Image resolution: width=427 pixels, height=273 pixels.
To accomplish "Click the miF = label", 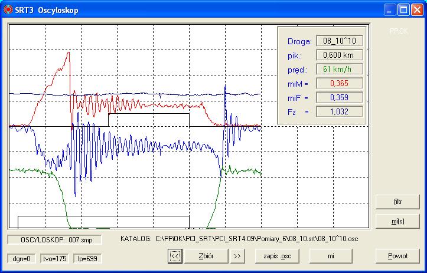I will coord(298,98).
